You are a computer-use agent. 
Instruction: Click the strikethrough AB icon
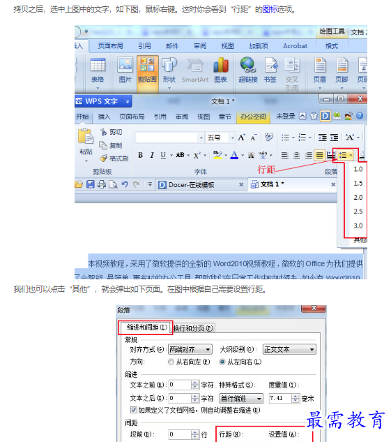(x=180, y=155)
